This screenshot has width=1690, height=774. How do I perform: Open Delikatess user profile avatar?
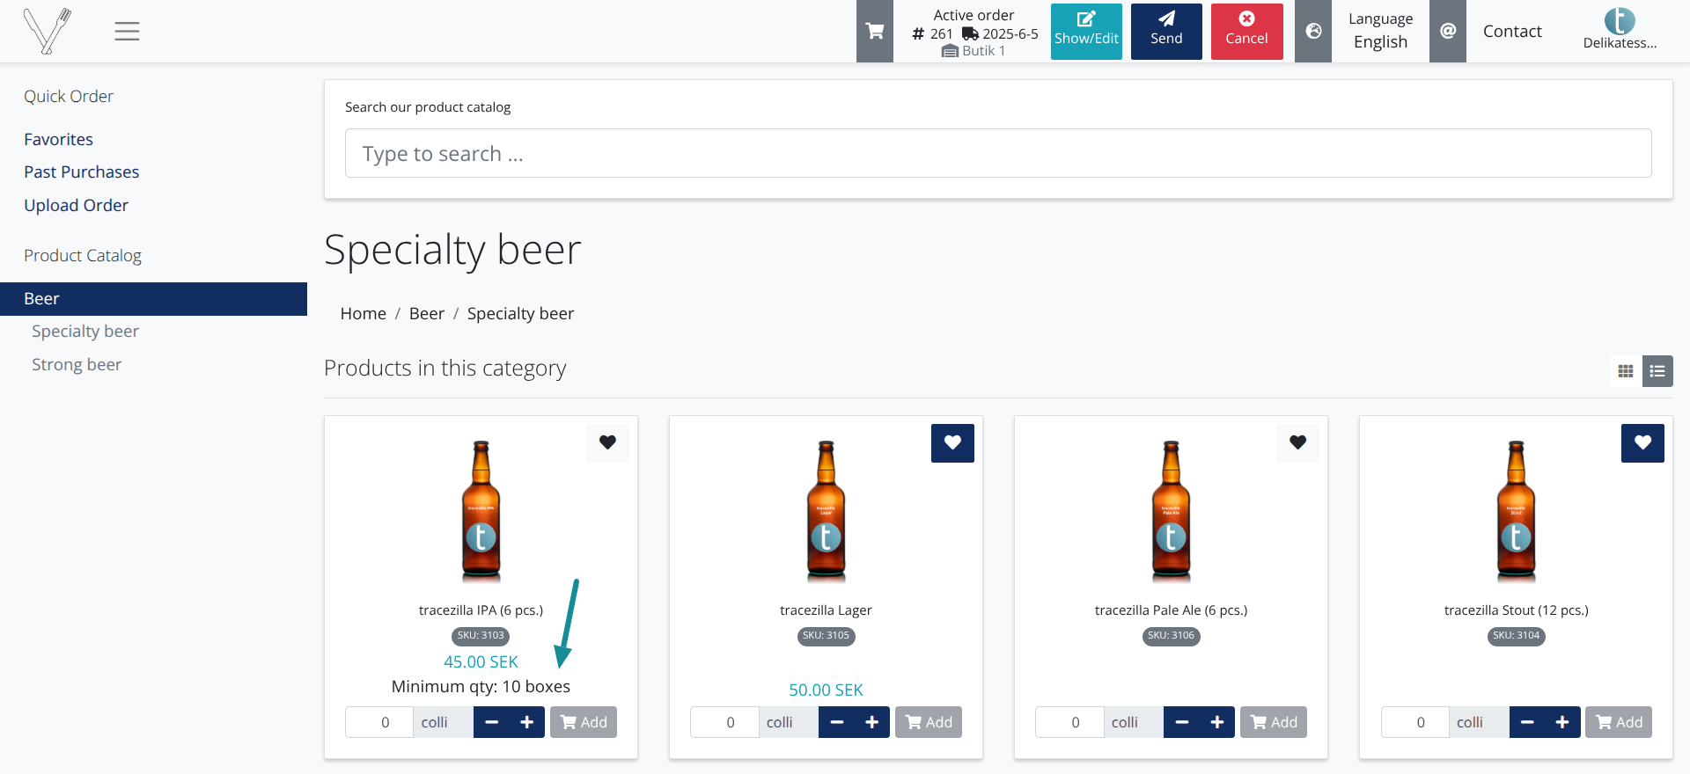click(1619, 21)
